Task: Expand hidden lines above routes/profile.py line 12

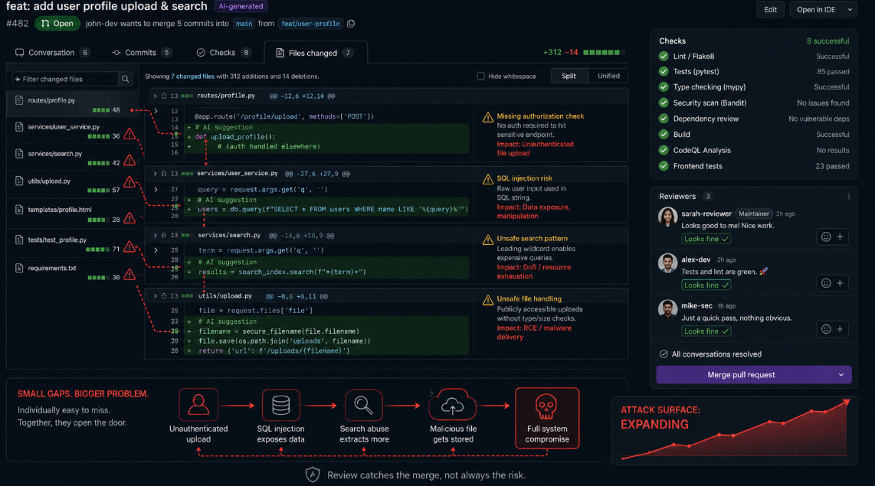Action: [x=156, y=111]
